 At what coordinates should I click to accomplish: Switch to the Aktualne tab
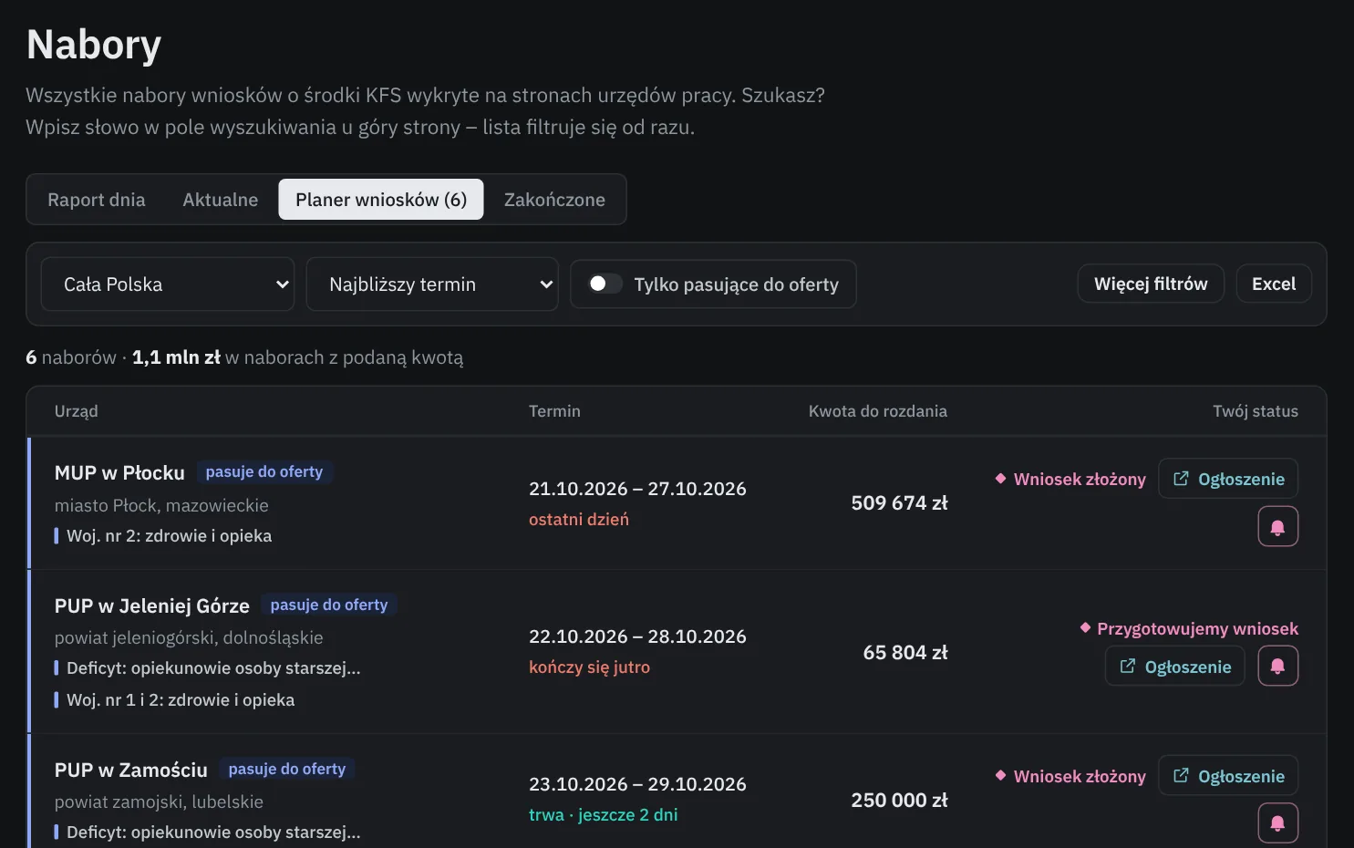tap(221, 200)
